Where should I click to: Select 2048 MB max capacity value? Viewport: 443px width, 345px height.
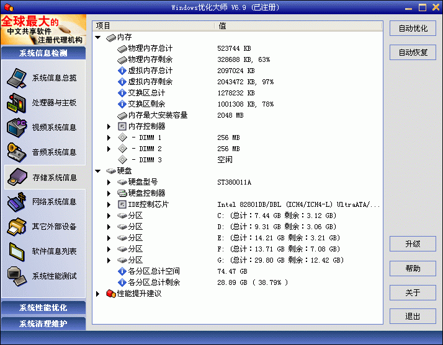tap(230, 115)
